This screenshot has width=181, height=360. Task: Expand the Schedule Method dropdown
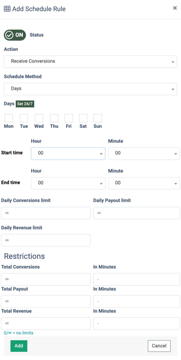point(90,89)
